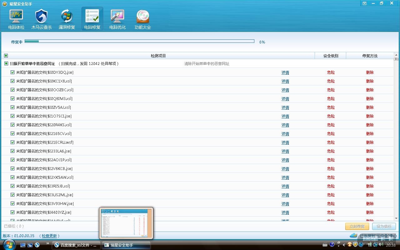Click the repair progress bar
400x250 pixels.
139,41
